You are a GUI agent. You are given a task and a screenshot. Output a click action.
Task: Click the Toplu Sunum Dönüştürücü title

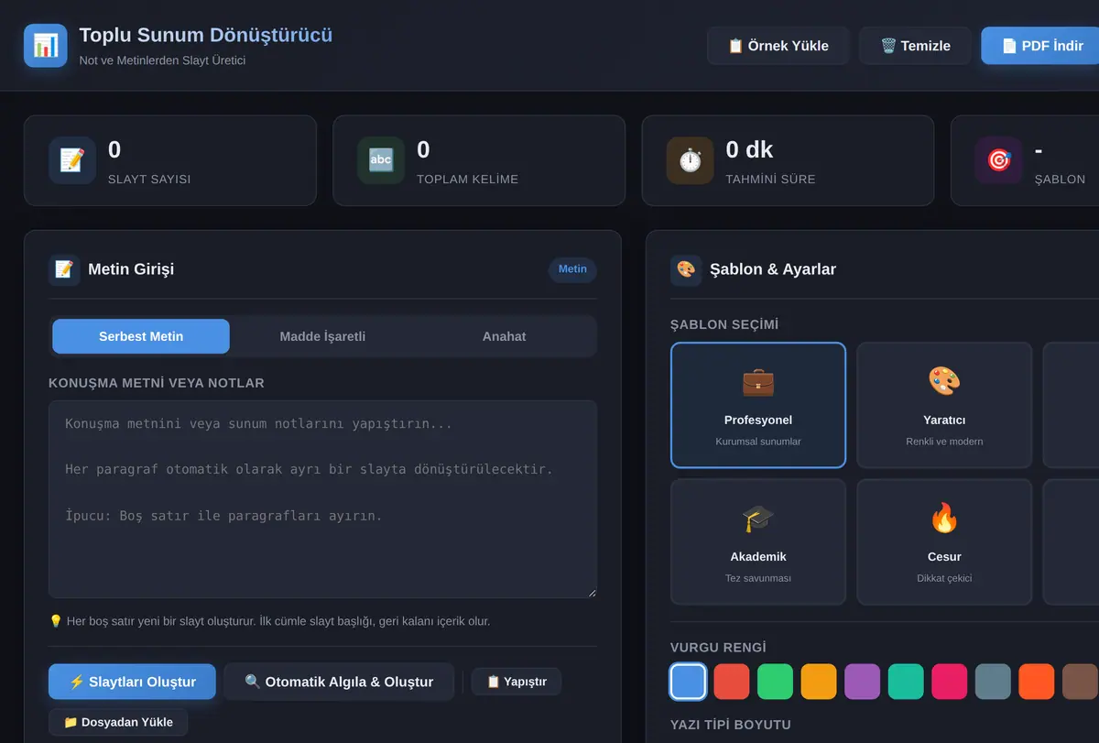tap(206, 35)
